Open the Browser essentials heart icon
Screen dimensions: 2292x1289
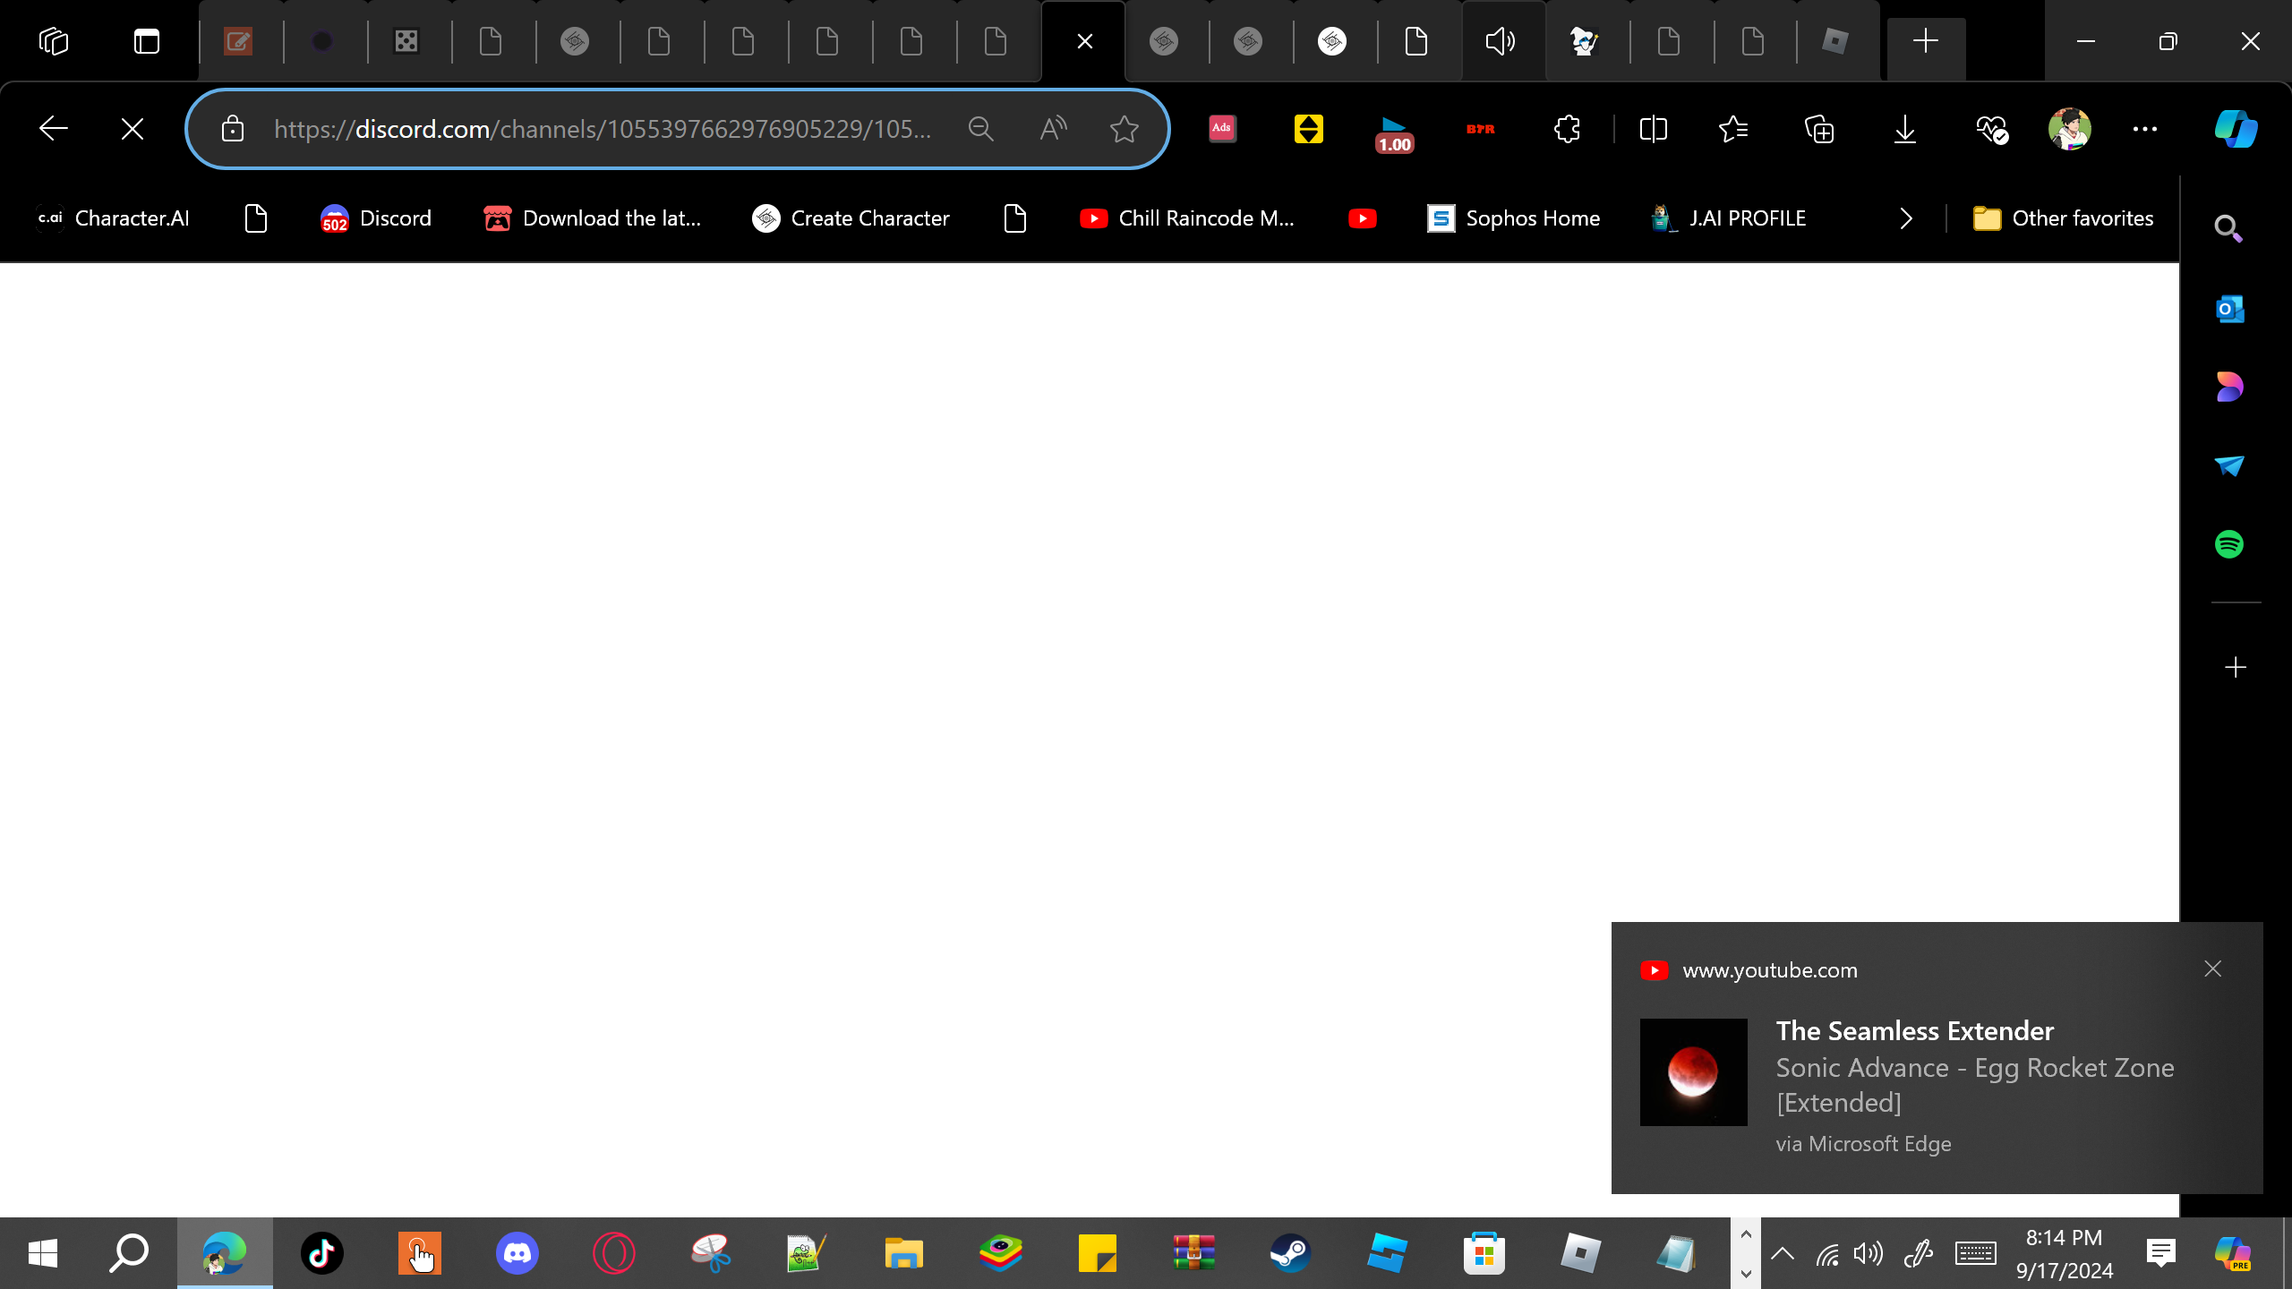[1991, 129]
